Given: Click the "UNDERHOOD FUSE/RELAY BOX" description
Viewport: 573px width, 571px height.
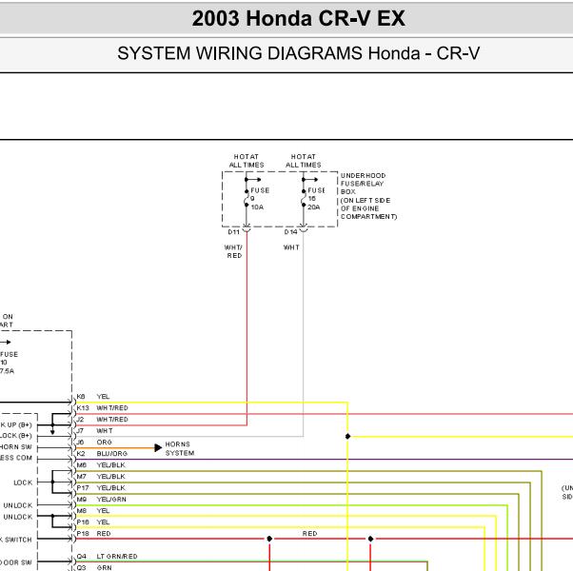Looking at the screenshot, I should 368,196.
